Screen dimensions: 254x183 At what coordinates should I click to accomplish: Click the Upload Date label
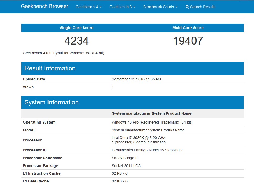point(34,79)
